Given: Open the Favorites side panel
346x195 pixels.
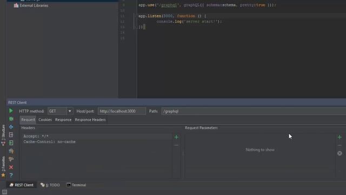Looking at the screenshot, I should pos(3,167).
